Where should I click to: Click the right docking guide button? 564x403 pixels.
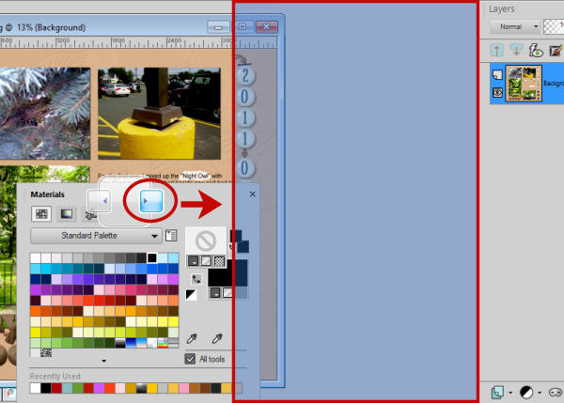(151, 201)
